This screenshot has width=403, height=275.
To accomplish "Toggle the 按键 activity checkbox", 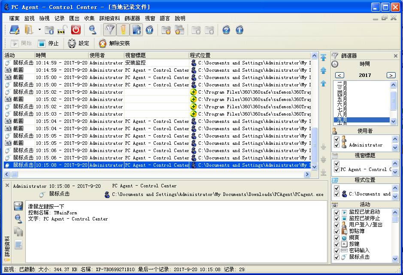I will point(337,244).
